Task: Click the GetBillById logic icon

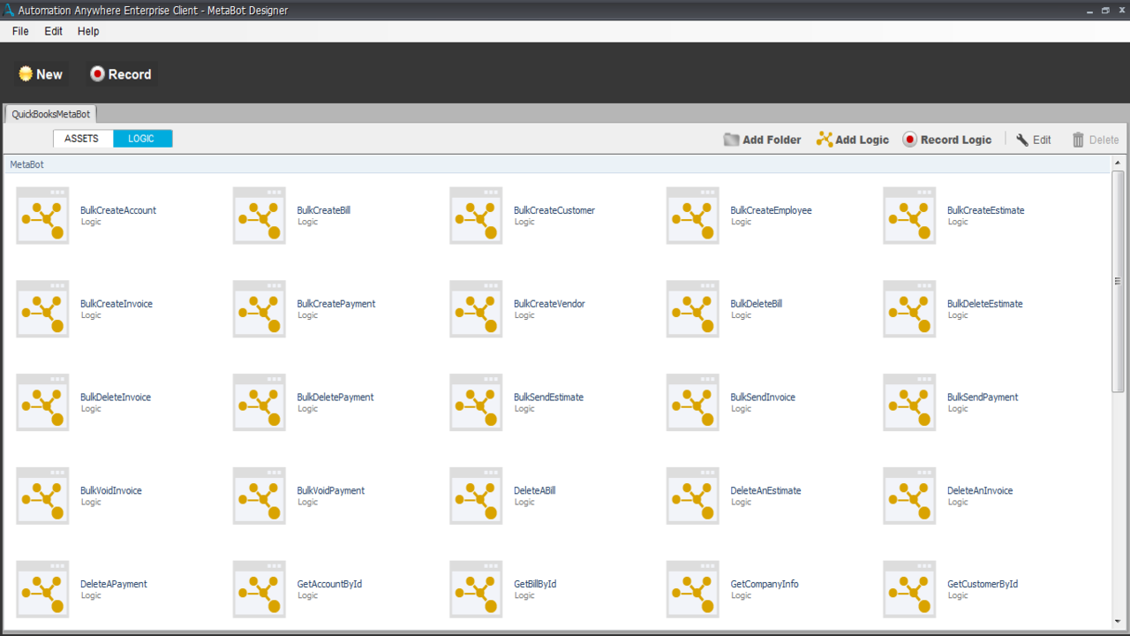Action: click(476, 590)
